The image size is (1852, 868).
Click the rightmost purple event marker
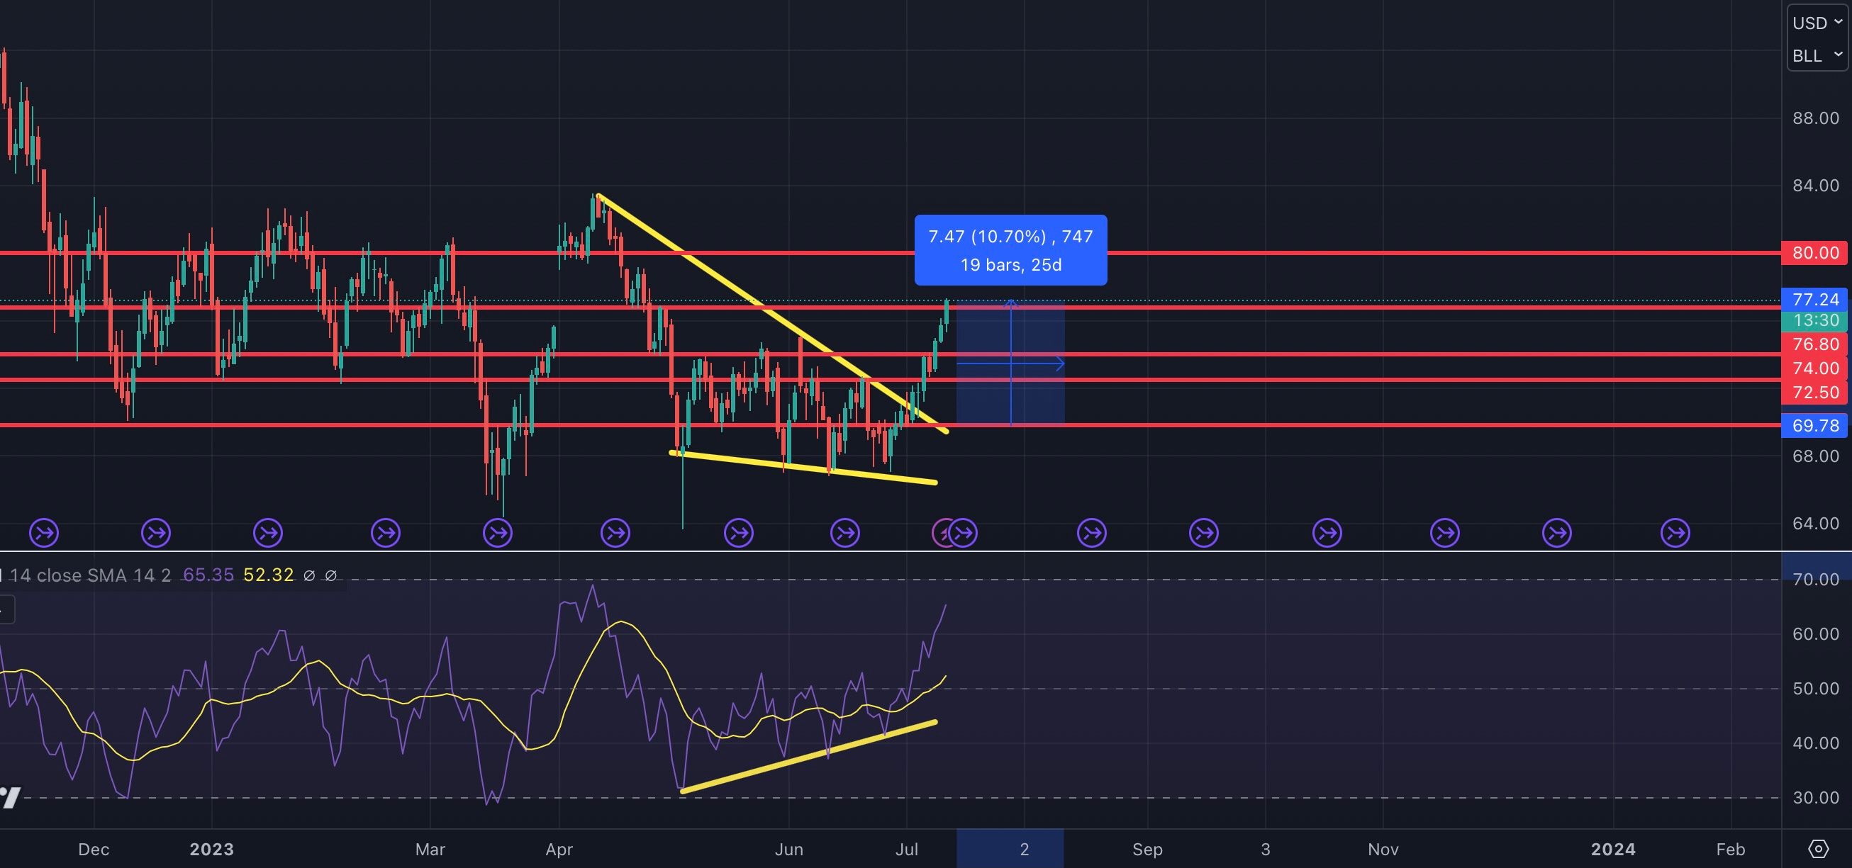[x=1675, y=533]
